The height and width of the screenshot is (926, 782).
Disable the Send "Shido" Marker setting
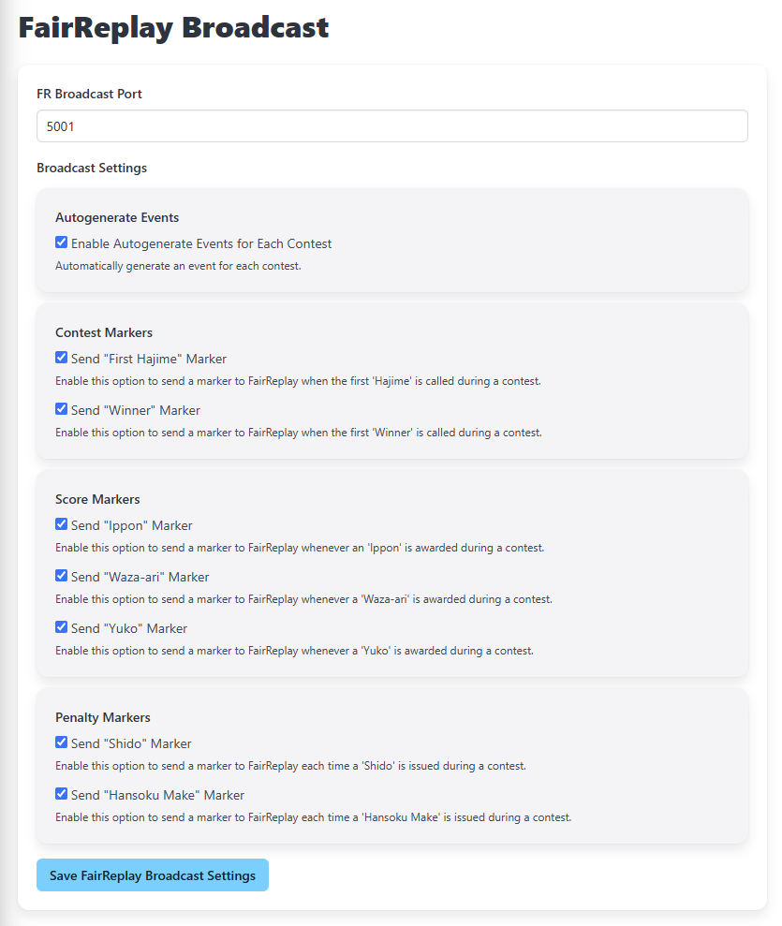(61, 742)
